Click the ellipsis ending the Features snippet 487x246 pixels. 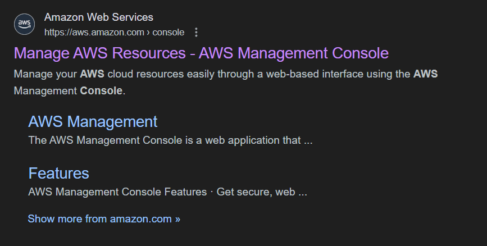[x=303, y=192]
